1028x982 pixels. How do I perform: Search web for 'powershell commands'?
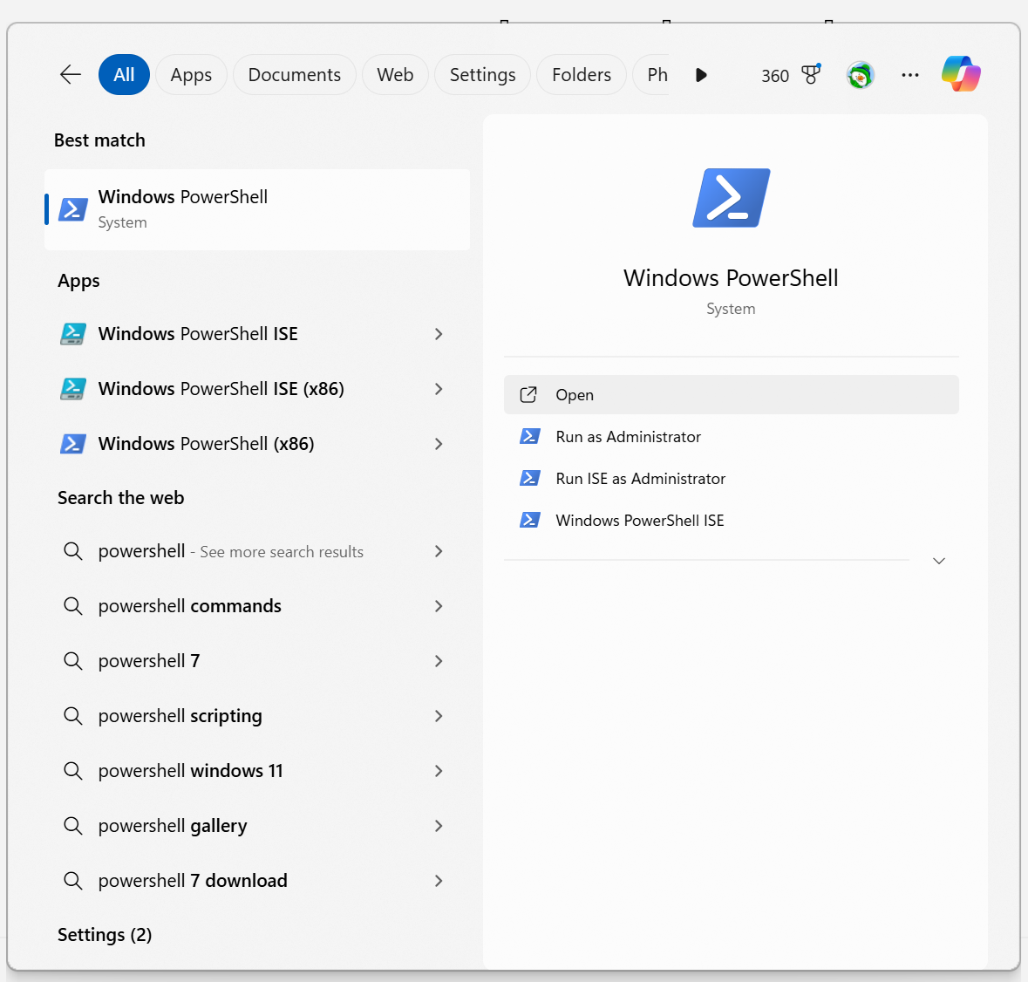[x=257, y=606]
